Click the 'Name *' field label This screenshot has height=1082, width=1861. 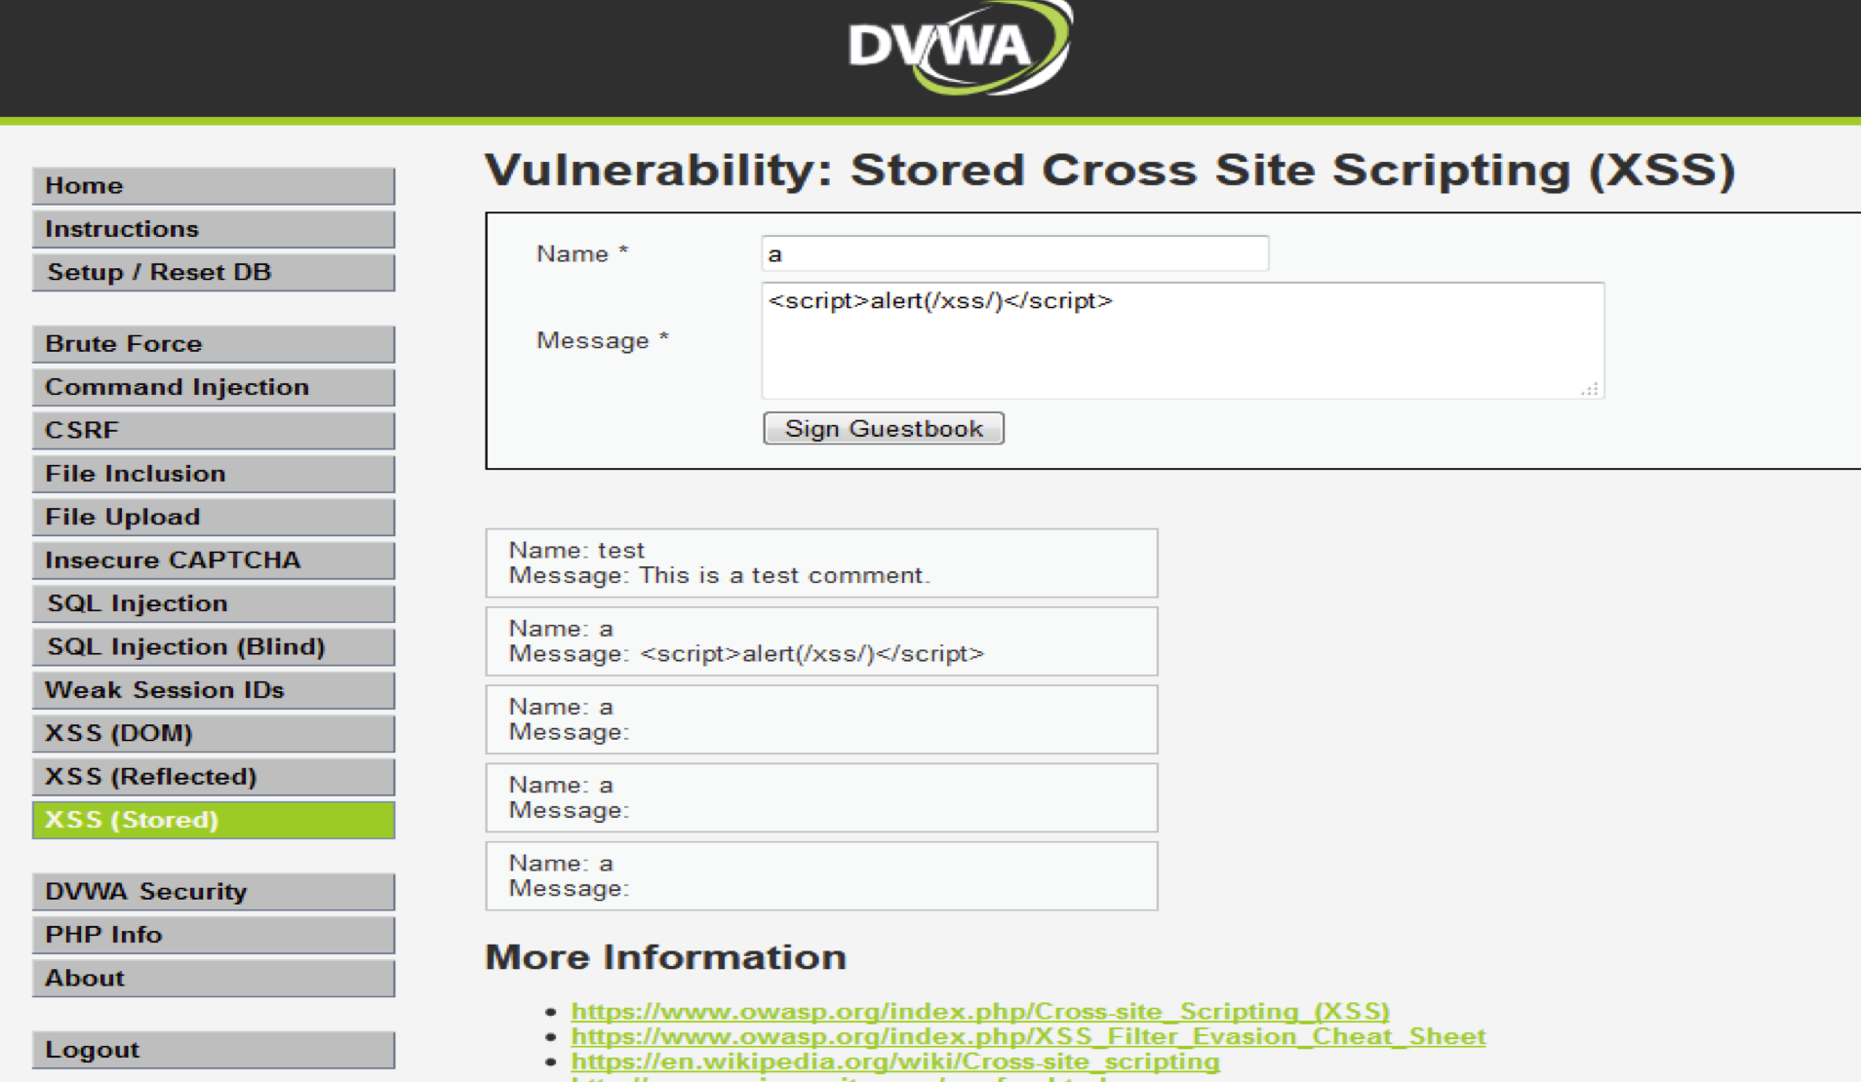click(582, 254)
